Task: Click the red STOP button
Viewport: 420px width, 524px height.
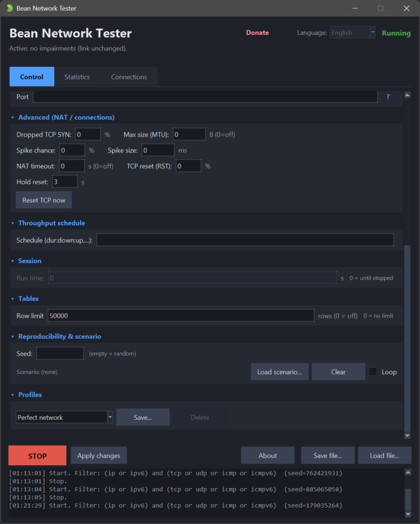Action: 37,455
